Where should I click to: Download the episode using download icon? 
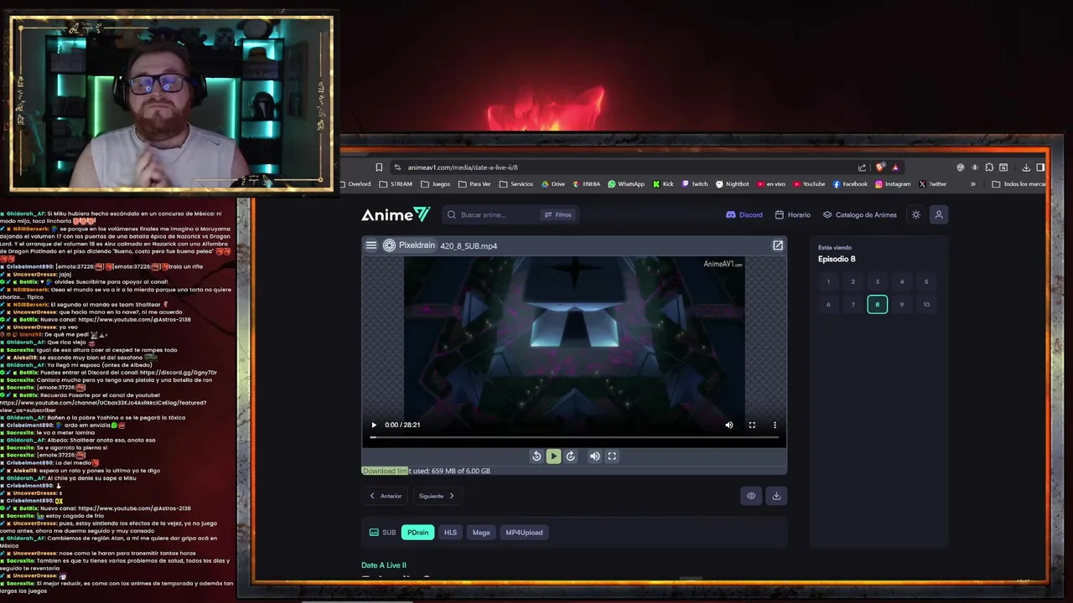776,496
